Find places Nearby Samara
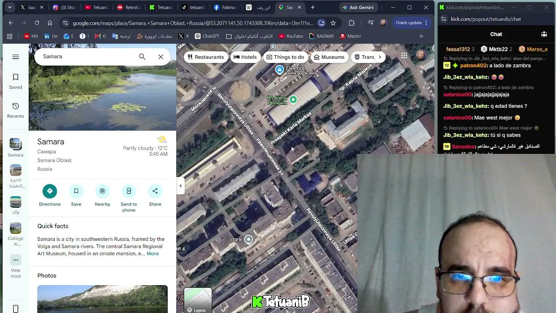Image resolution: width=556 pixels, height=313 pixels. pyautogui.click(x=103, y=191)
